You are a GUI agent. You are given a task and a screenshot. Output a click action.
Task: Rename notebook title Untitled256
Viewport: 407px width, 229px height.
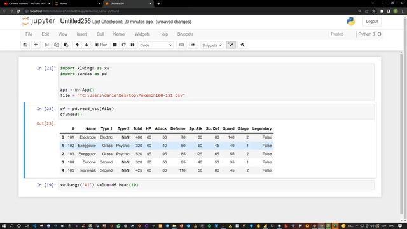(75, 21)
